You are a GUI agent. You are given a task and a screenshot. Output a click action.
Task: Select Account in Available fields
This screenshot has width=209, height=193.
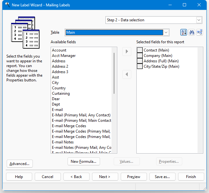pos(59,50)
